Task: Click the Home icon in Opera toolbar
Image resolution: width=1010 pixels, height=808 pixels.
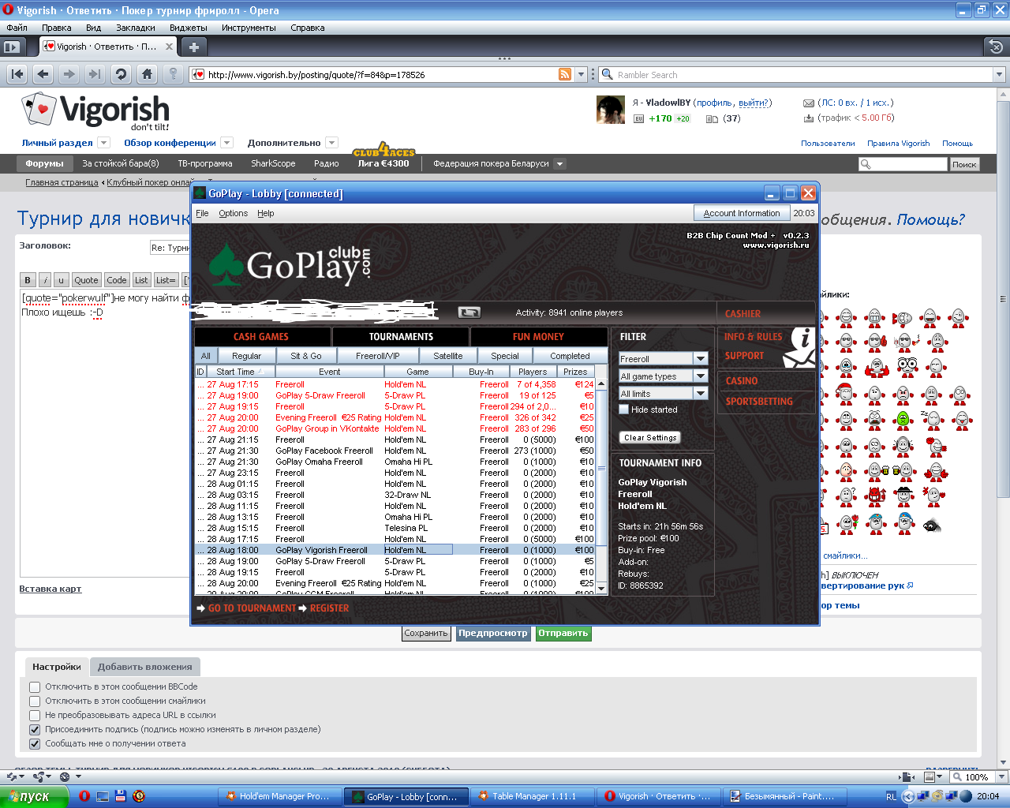Action: click(147, 74)
